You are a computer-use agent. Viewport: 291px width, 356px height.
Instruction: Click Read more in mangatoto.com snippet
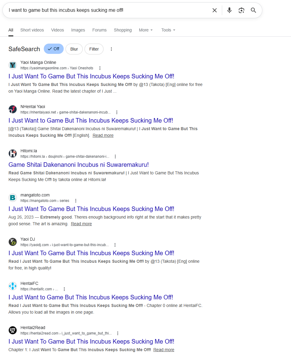pyautogui.click(x=81, y=224)
